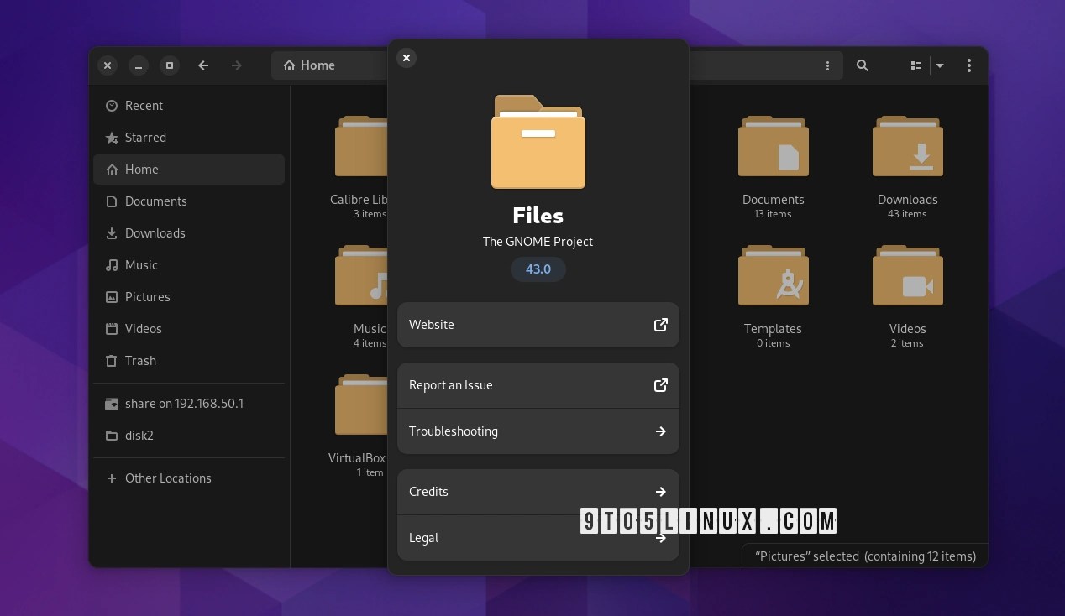Select Videos in the sidebar
The width and height of the screenshot is (1065, 616).
click(189, 329)
